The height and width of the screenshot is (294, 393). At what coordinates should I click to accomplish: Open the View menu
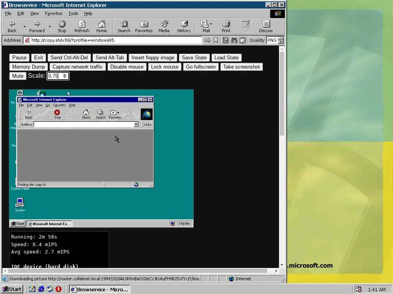pos(35,13)
